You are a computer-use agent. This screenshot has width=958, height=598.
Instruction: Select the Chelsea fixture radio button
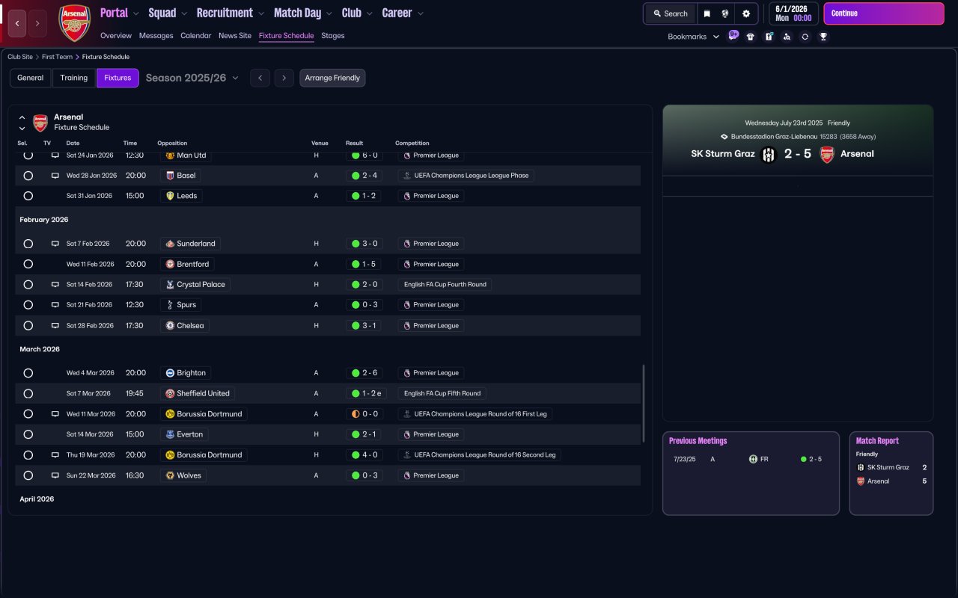coord(28,326)
